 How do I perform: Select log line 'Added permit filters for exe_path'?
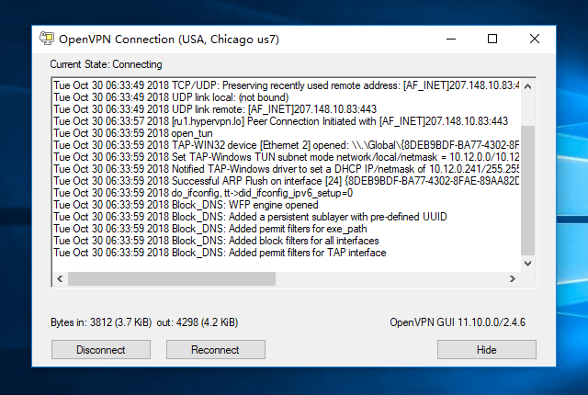pyautogui.click(x=210, y=230)
